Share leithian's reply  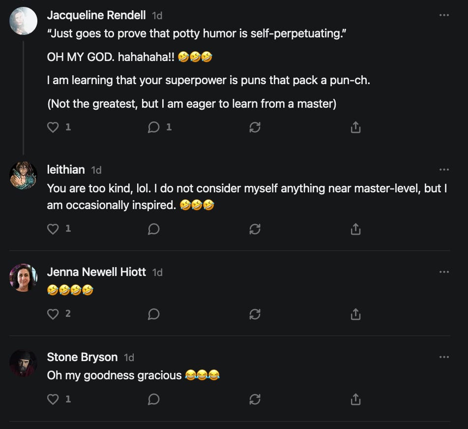point(355,229)
